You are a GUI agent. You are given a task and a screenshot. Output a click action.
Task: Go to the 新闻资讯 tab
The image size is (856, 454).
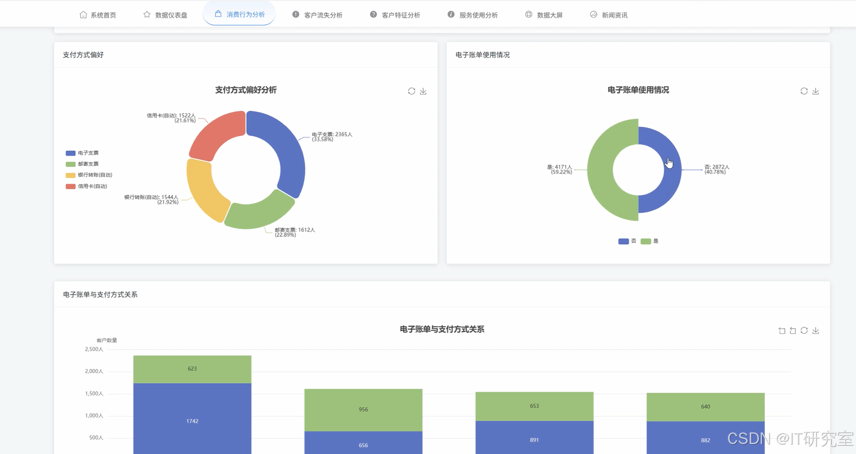tap(609, 15)
